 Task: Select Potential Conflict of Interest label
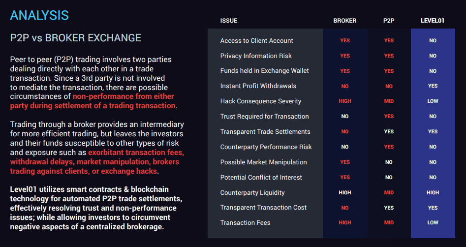[261, 178]
